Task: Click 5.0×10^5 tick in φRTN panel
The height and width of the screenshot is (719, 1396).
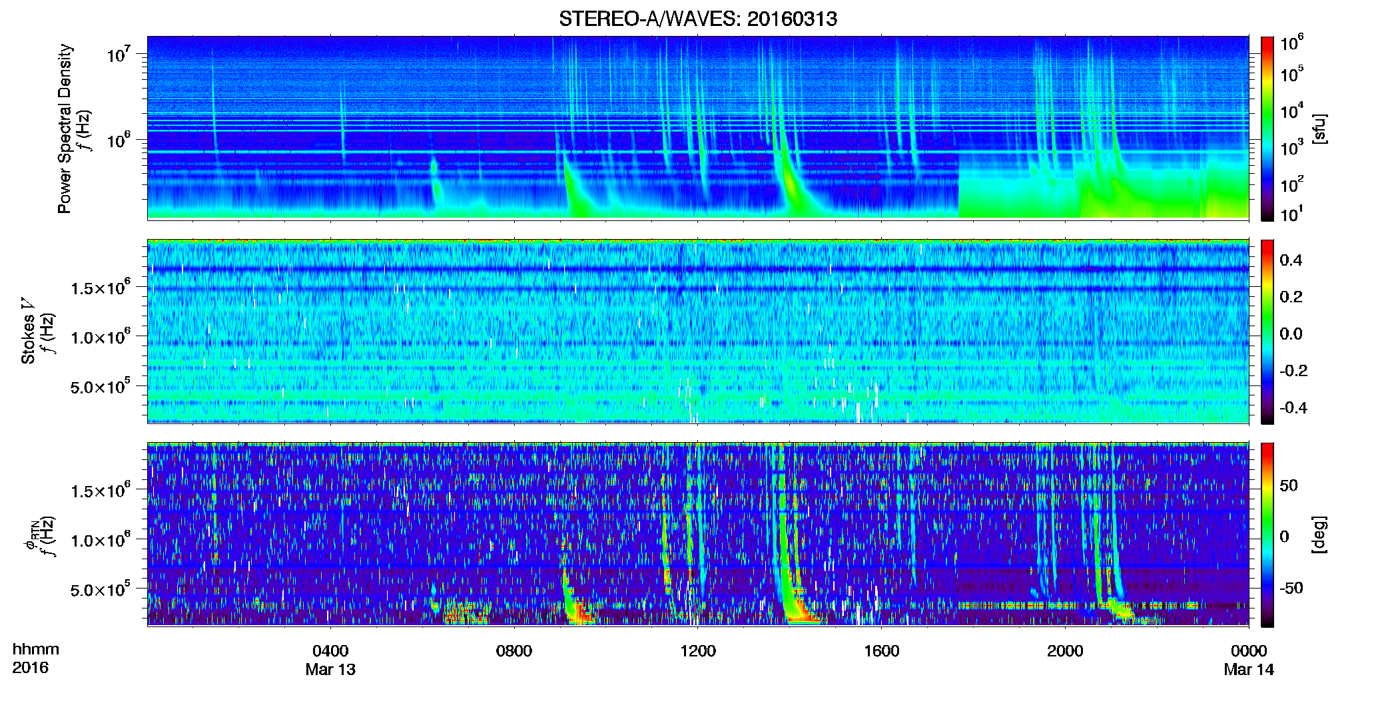Action: 101,589
